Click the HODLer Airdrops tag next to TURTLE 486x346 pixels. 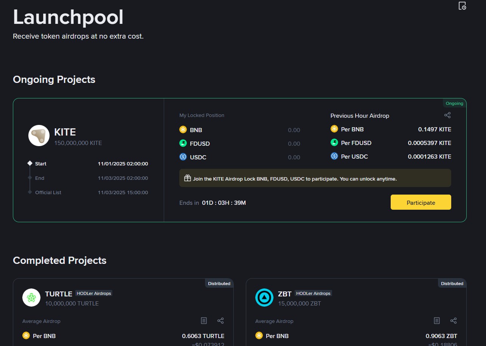coord(94,293)
